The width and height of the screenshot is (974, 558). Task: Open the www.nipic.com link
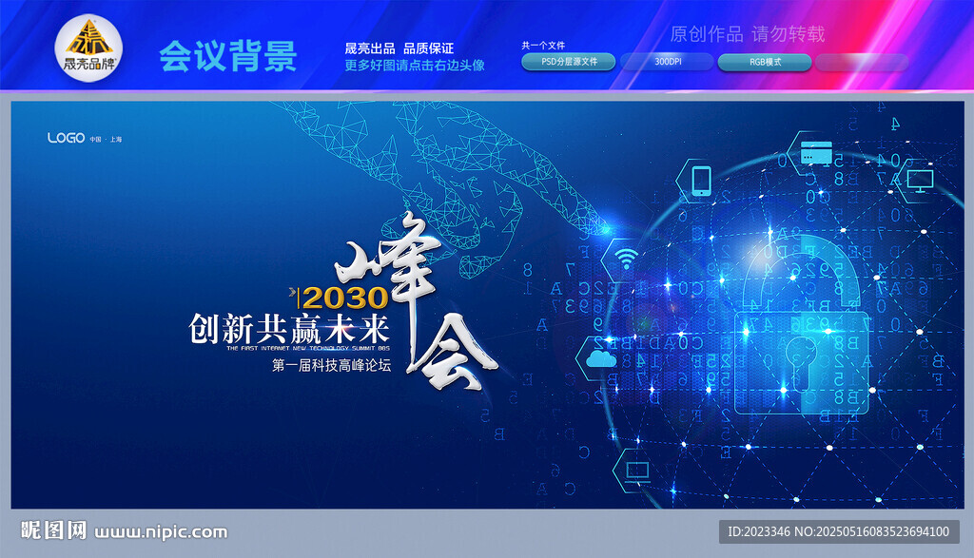[161, 532]
